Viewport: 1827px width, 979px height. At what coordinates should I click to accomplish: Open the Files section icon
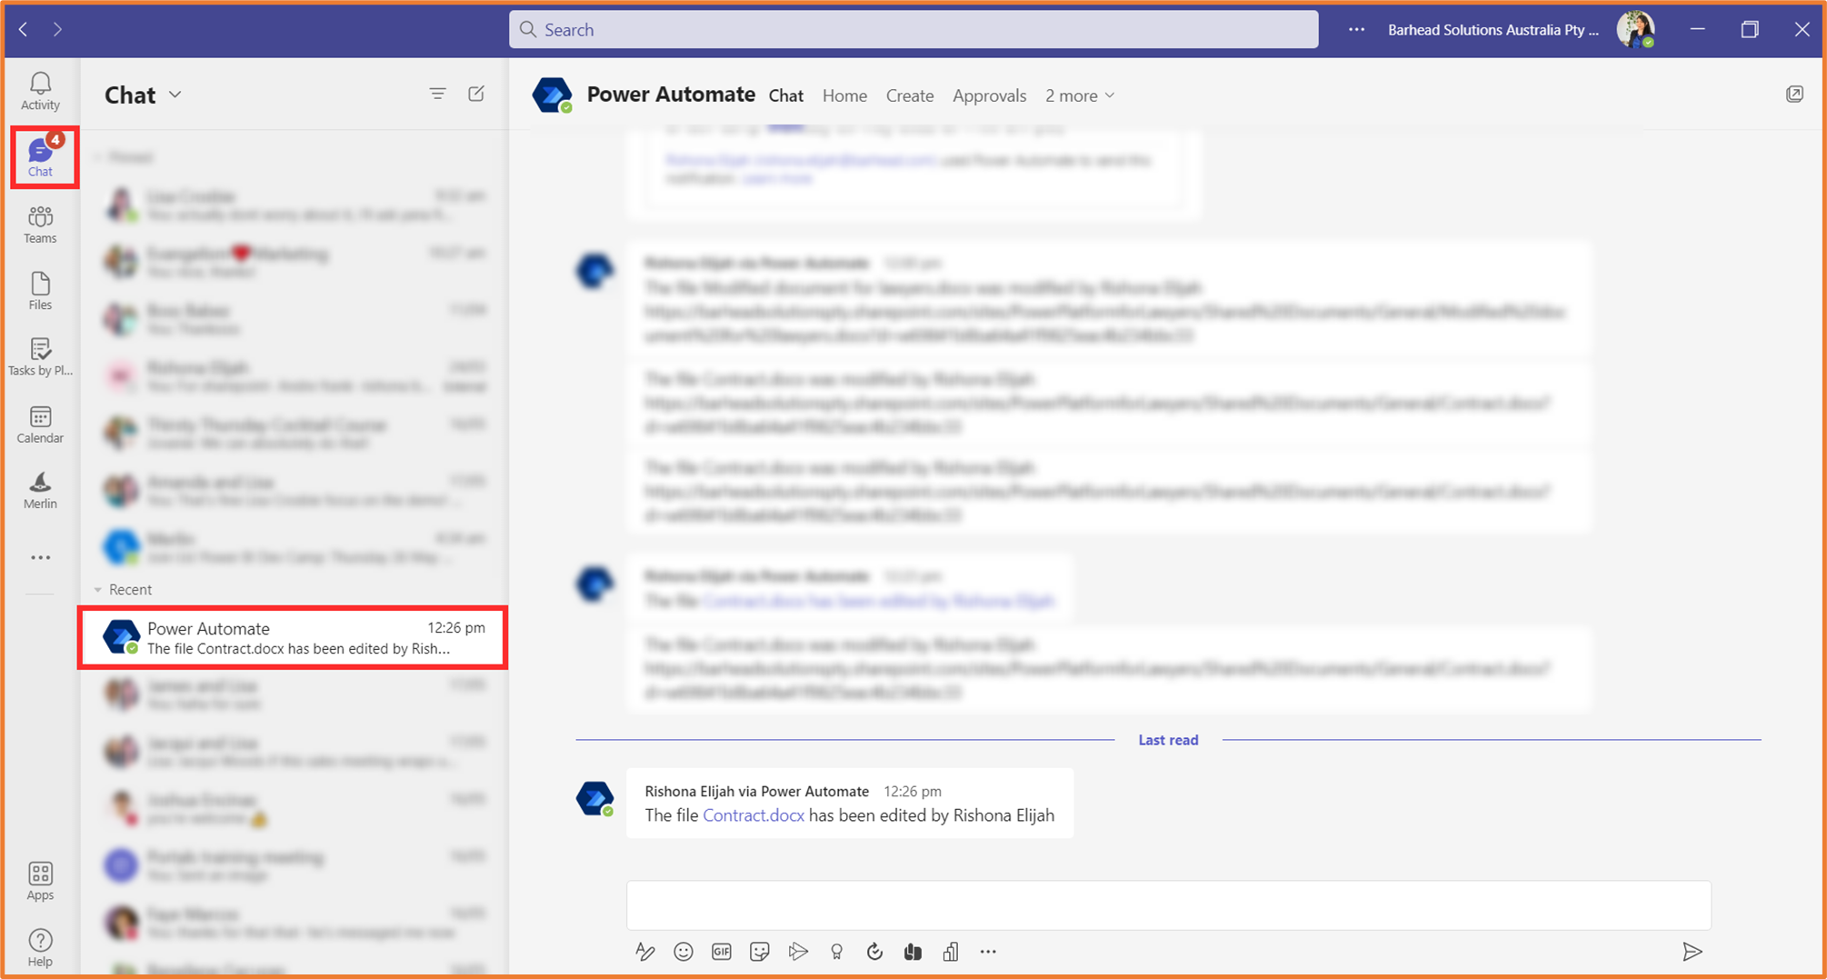coord(40,291)
